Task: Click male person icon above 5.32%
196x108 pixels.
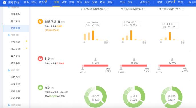Action: [x=159, y=69]
